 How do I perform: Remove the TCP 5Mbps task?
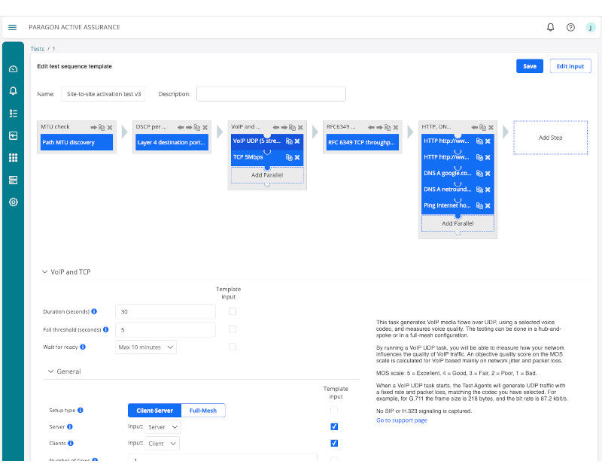click(297, 157)
